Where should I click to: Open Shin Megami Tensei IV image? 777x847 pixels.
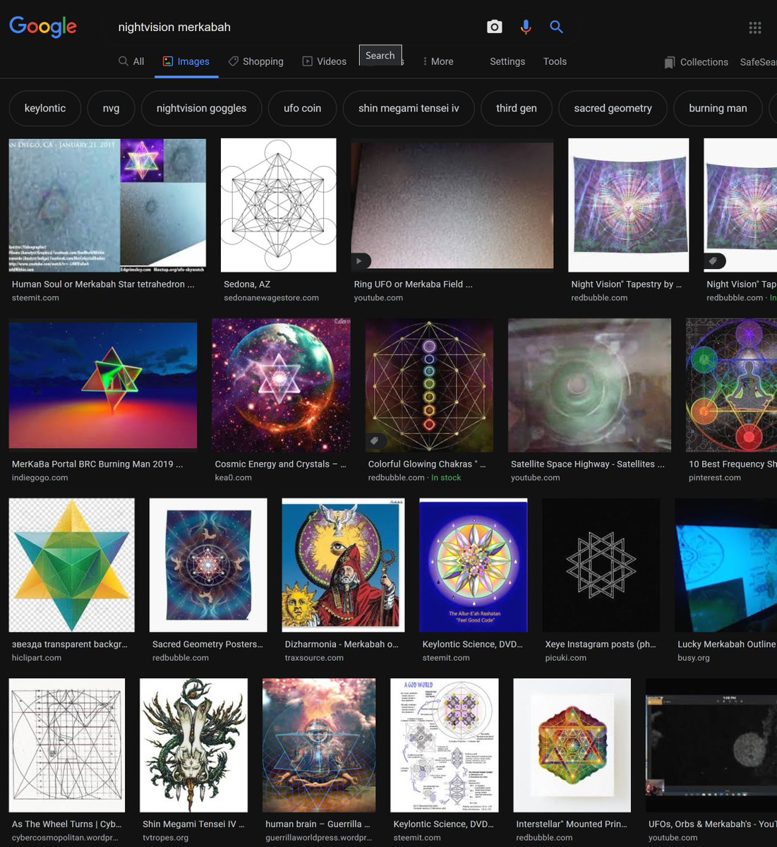193,745
